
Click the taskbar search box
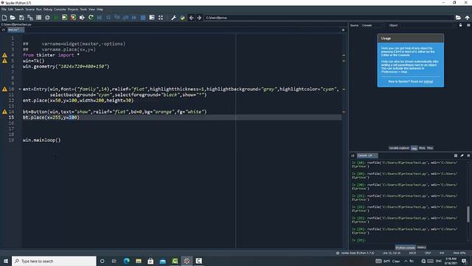coord(54,261)
